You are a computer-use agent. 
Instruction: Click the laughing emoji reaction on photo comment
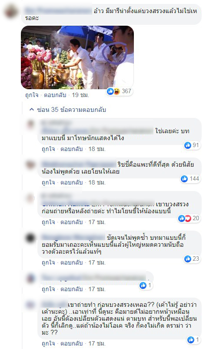point(116,91)
